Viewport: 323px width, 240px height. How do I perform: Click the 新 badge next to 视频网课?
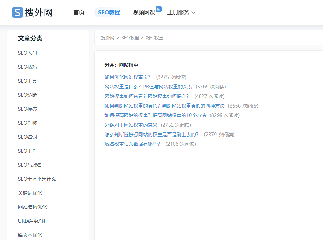159,9
